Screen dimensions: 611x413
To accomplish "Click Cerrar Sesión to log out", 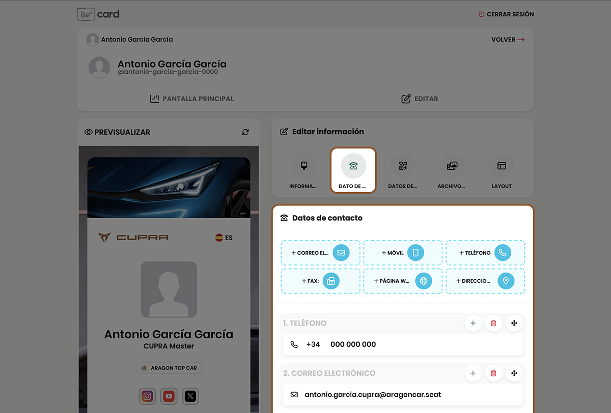I will 506,14.
